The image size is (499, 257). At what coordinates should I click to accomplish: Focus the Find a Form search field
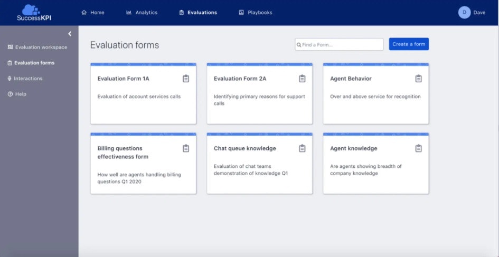pos(339,44)
